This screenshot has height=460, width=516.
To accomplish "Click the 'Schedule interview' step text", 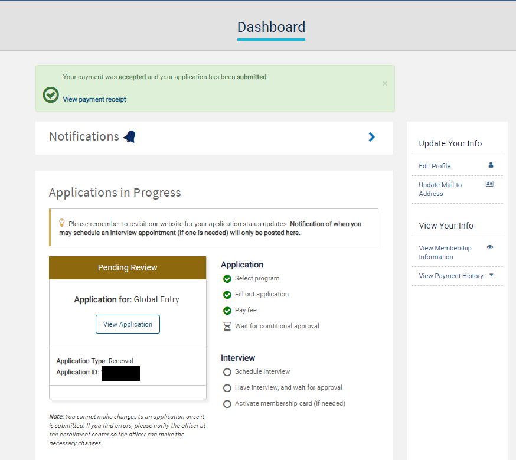I will (x=262, y=371).
